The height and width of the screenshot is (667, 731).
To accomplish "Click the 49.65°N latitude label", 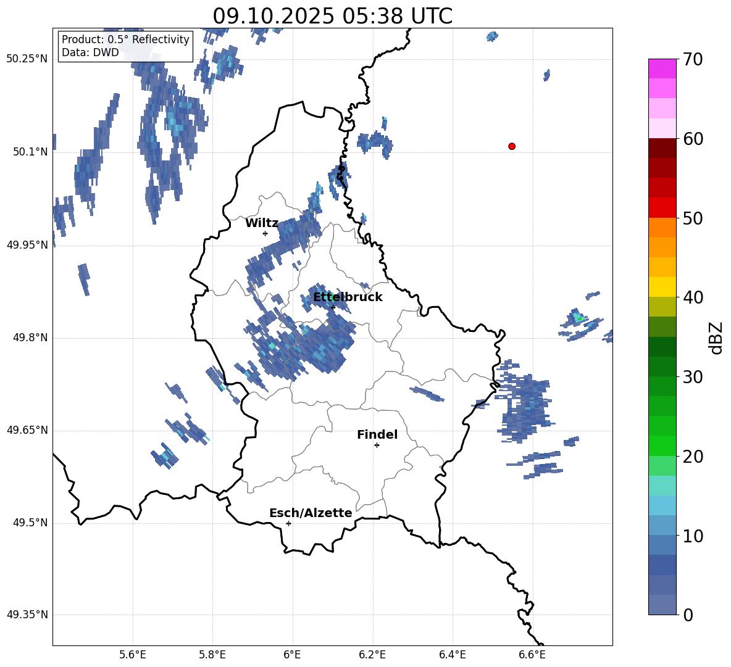I will tap(27, 430).
